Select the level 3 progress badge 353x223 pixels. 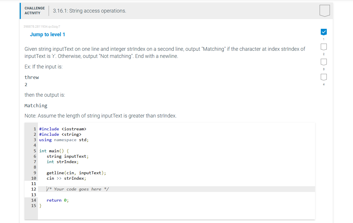click(324, 62)
